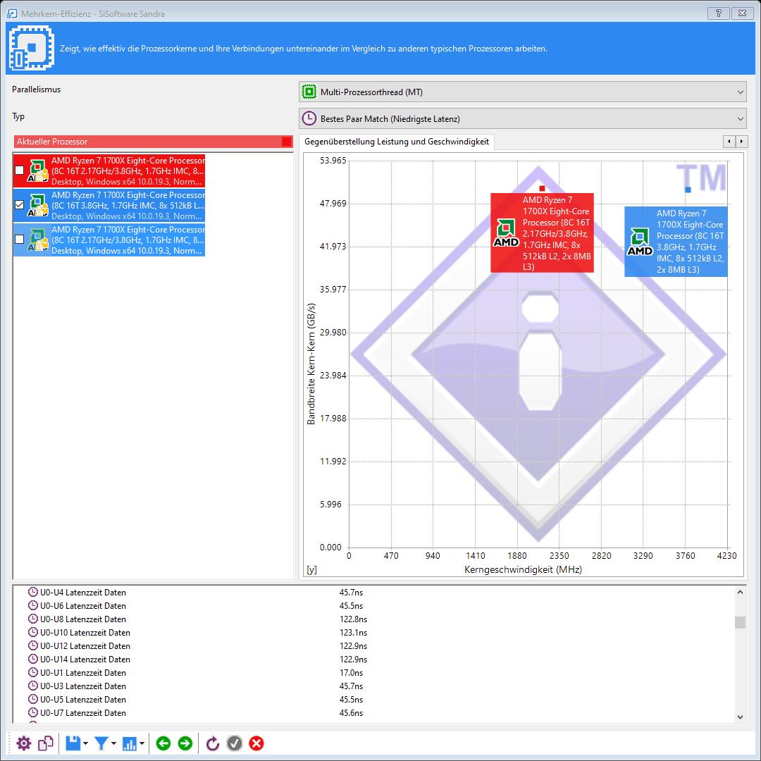Click the right tab scroll arrow

pos(741,141)
